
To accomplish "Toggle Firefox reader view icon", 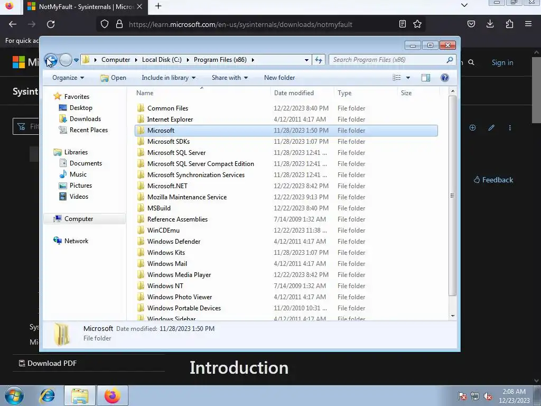I will tap(402, 24).
